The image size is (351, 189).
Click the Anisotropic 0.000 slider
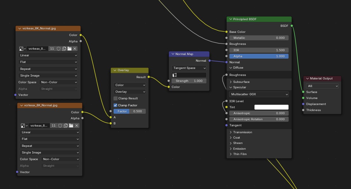click(259, 113)
